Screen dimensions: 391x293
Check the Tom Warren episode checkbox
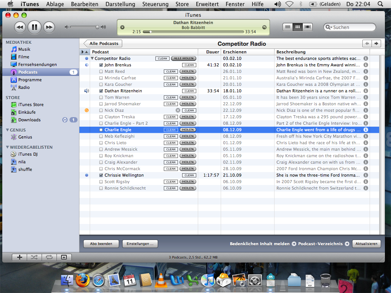[x=101, y=97]
